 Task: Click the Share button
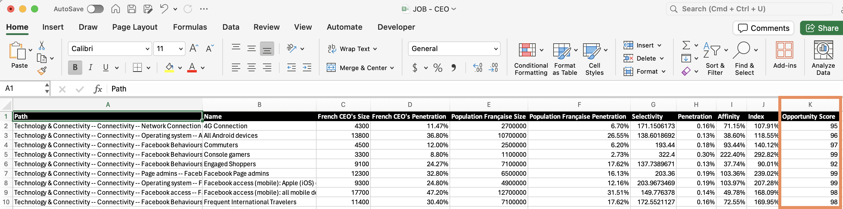(822, 28)
